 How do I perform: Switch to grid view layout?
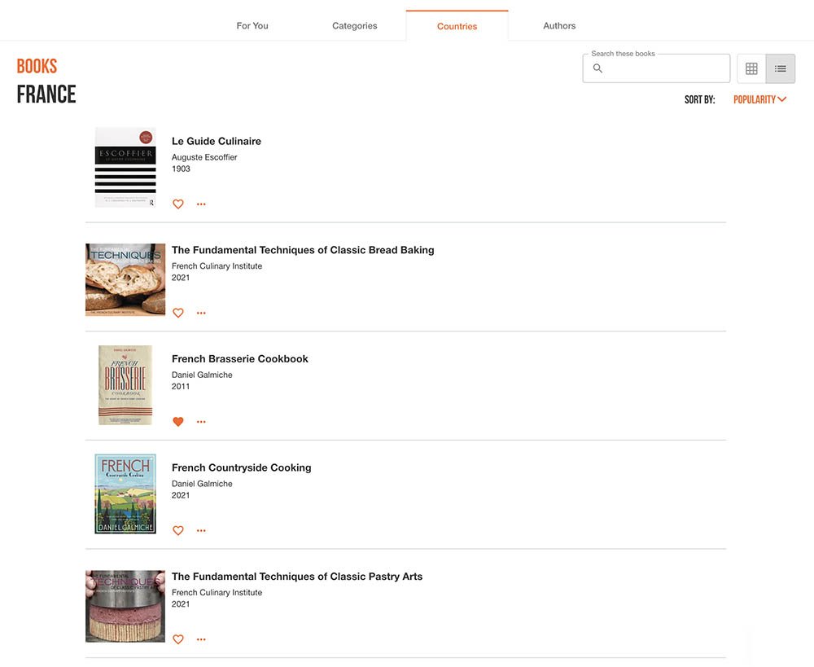pyautogui.click(x=751, y=68)
